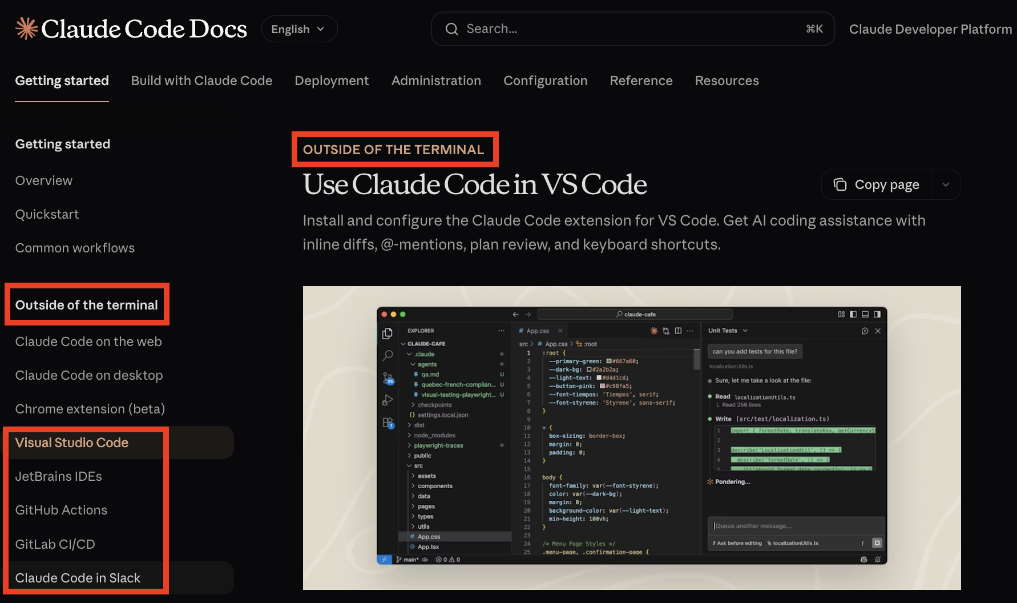Open the Deployment tab
1017x603 pixels.
pyautogui.click(x=332, y=81)
